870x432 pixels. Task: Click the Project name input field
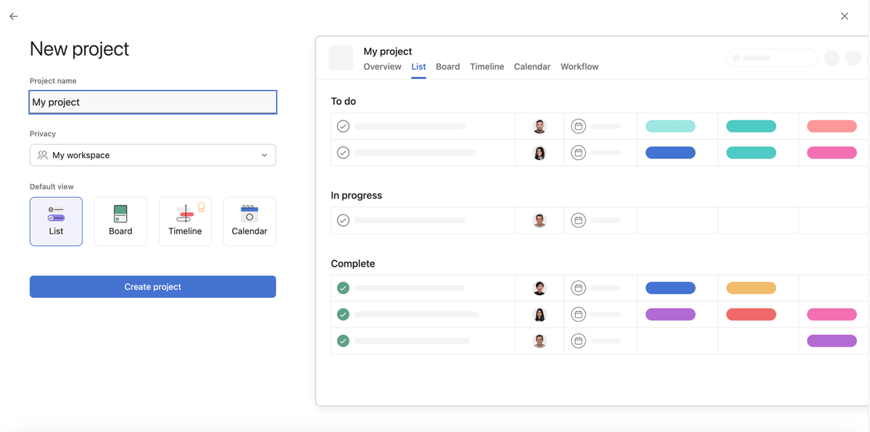pyautogui.click(x=152, y=101)
